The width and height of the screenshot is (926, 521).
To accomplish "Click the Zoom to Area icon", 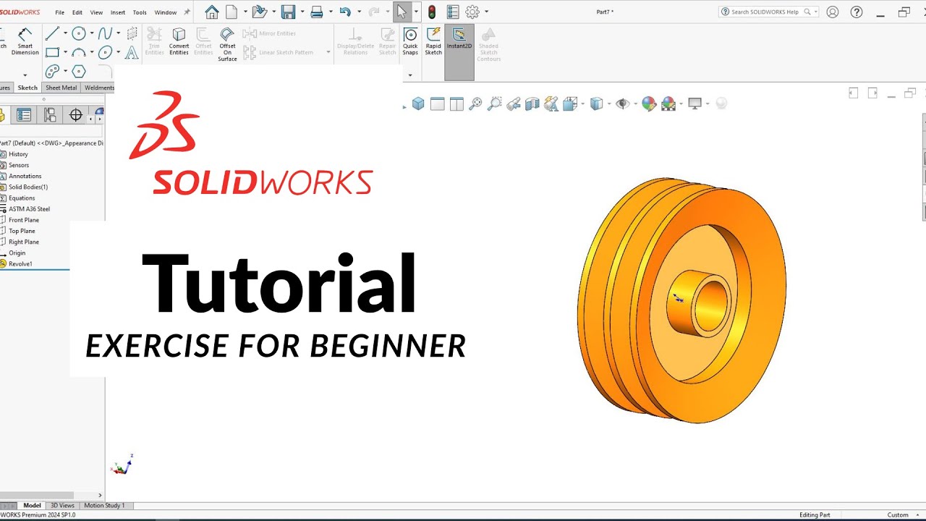I will click(x=494, y=103).
